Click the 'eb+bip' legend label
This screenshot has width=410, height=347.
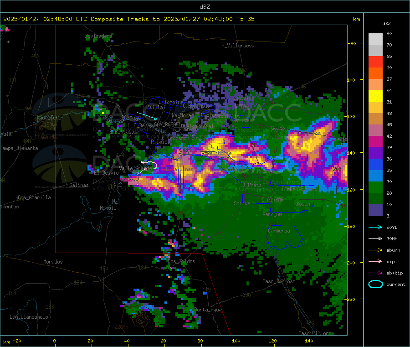[x=395, y=273]
